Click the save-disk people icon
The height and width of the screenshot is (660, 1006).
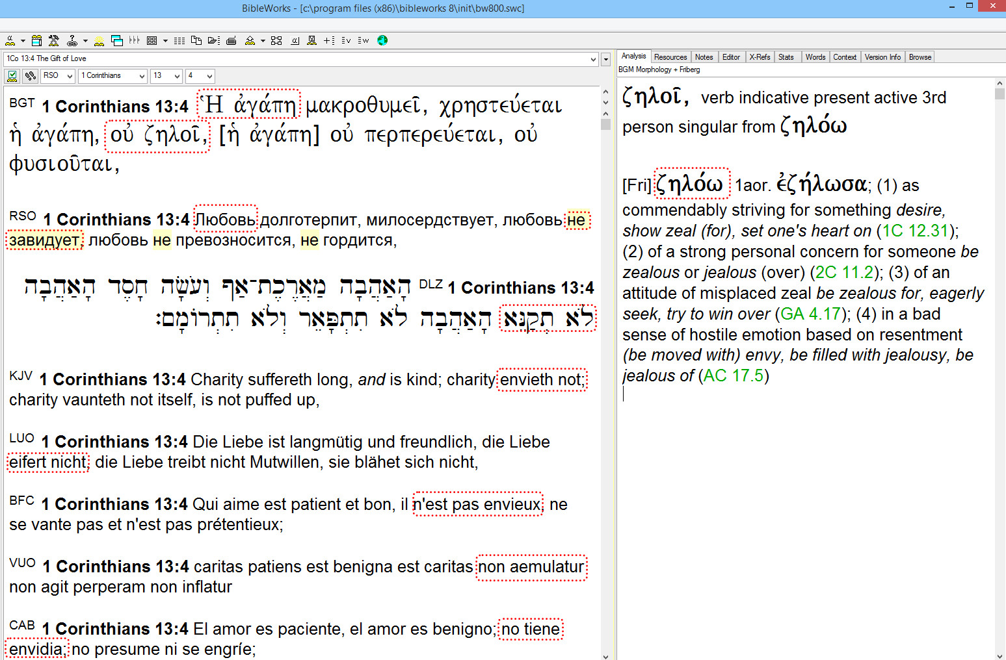pos(311,40)
